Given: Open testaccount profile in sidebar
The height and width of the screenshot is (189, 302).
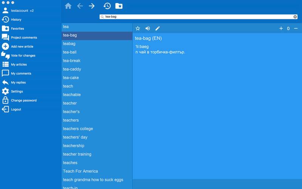Looking at the screenshot, I should pos(22,11).
